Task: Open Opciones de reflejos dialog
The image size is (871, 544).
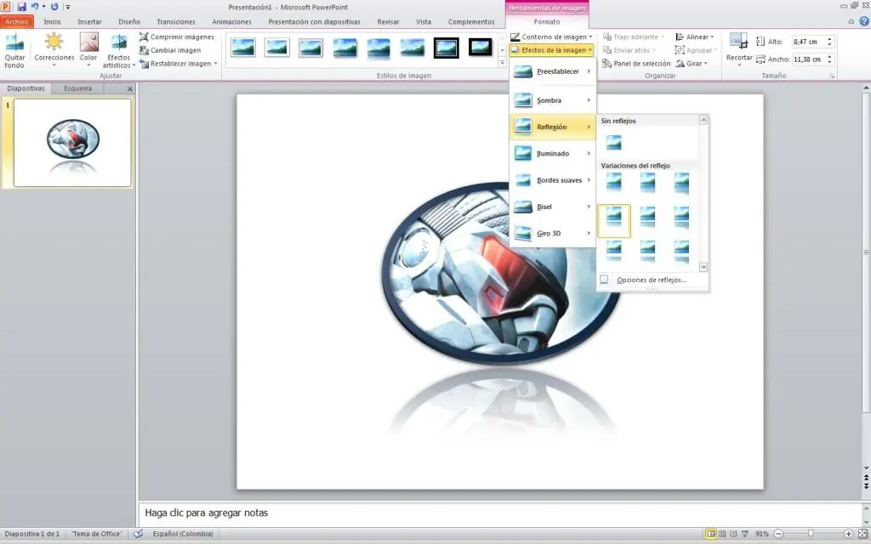Action: click(x=652, y=280)
